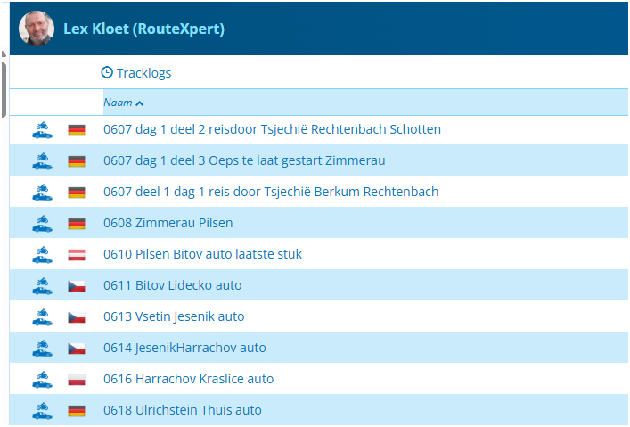Sort the list by the Naam column
This screenshot has width=630, height=427.
tap(118, 103)
